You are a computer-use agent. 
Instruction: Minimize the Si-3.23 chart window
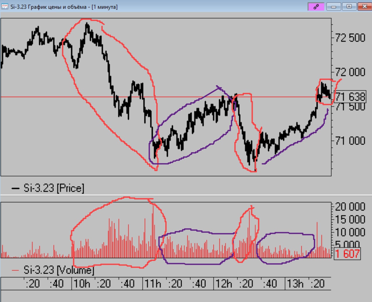[x=334, y=6]
